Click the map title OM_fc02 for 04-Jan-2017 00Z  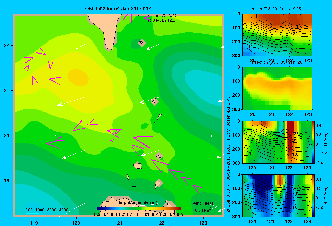[x=118, y=9]
